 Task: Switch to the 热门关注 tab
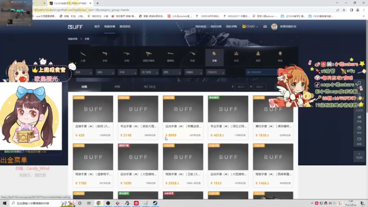(150, 86)
